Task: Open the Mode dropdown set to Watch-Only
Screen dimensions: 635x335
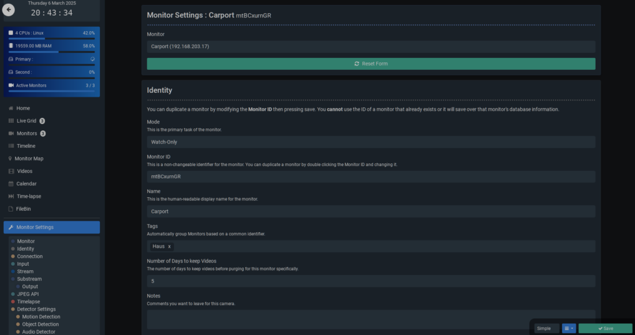Action: point(371,142)
